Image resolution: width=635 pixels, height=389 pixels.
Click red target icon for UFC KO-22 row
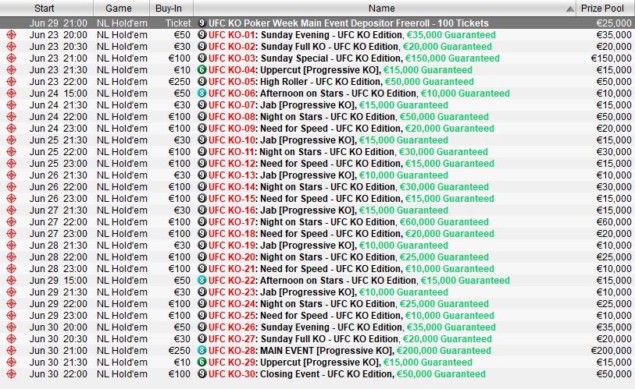12,281
